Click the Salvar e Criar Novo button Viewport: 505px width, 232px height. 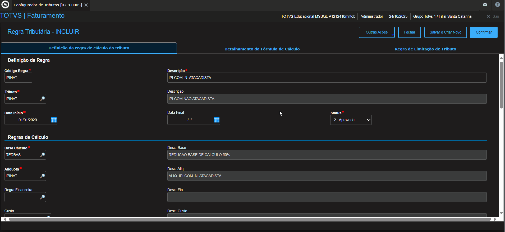445,32
